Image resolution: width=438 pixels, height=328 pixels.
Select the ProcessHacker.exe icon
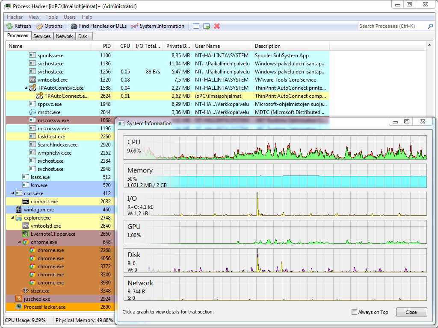tap(19, 307)
